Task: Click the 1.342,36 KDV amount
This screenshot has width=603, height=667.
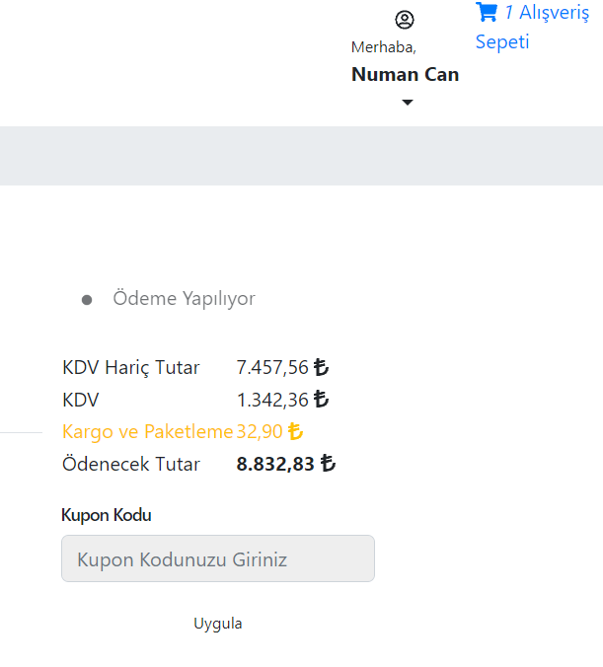Action: (271, 401)
